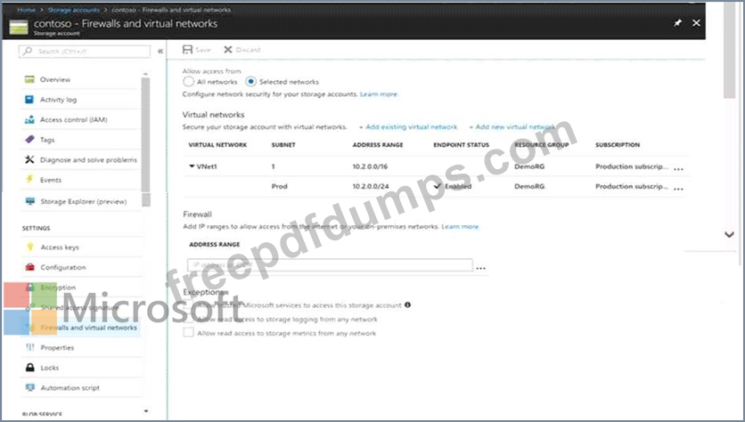745x422 pixels.
Task: Pin the blade with the pin icon
Action: pyautogui.click(x=677, y=23)
